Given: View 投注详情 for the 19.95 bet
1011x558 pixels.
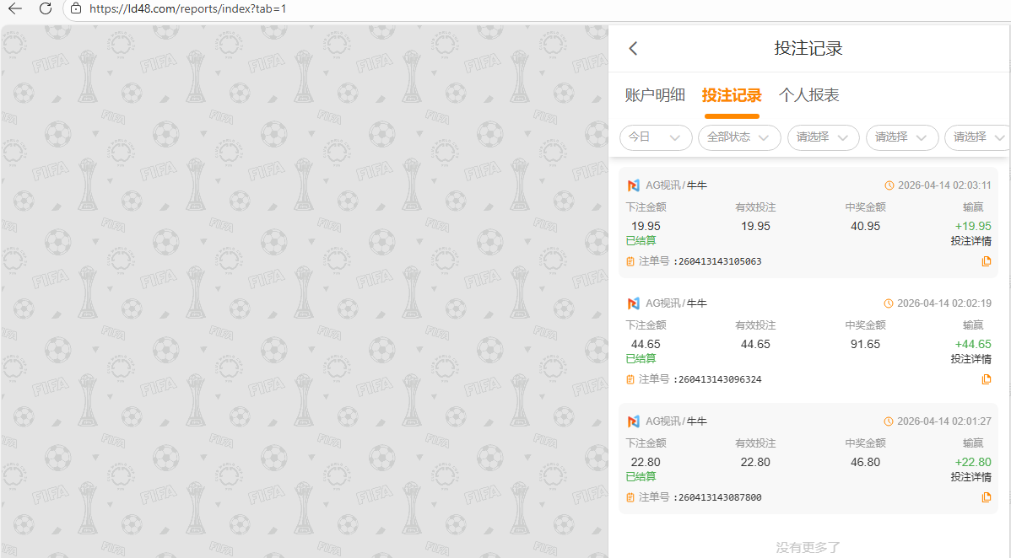Looking at the screenshot, I should (x=970, y=241).
